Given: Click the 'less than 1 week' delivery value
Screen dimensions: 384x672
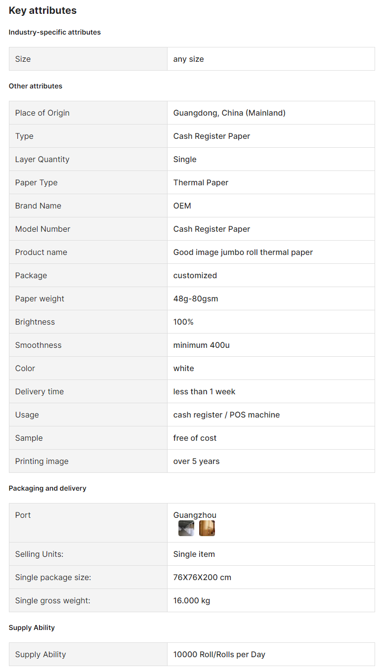Looking at the screenshot, I should (x=204, y=391).
